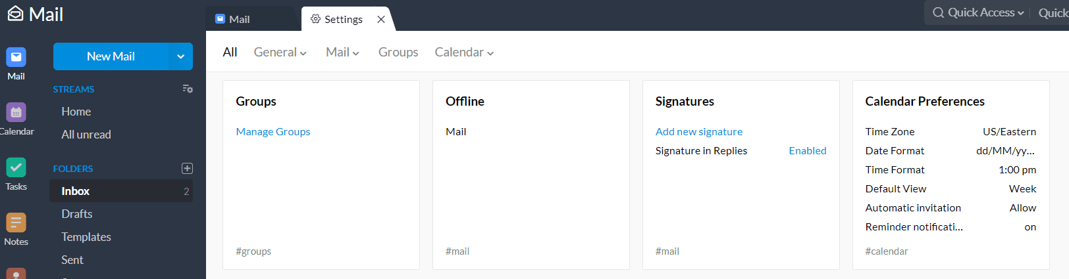Viewport: 1069px width, 279px height.
Task: Expand the New Mail dropdown arrow
Action: (180, 56)
